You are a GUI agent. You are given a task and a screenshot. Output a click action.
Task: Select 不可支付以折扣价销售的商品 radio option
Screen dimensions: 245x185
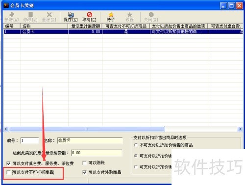tap(136, 145)
